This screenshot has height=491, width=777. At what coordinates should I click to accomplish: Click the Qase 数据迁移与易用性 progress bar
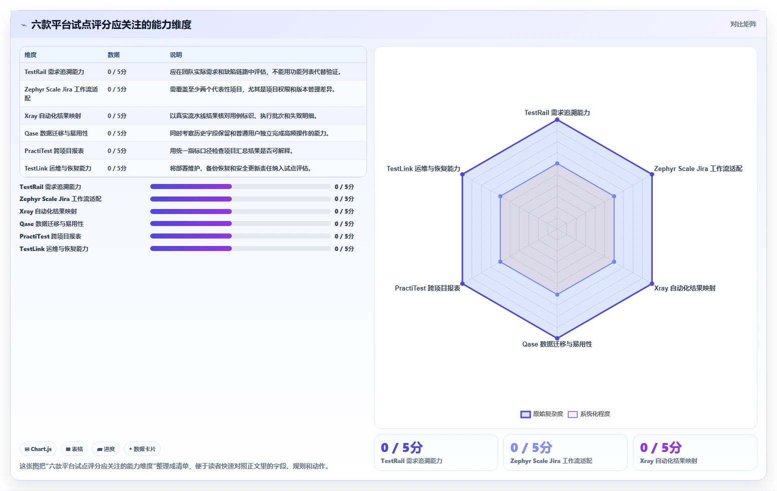240,223
